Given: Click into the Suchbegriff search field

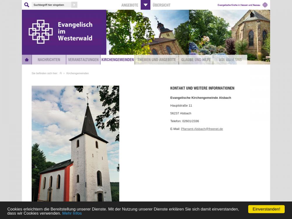Looking at the screenshot, I should pyautogui.click(x=51, y=5).
